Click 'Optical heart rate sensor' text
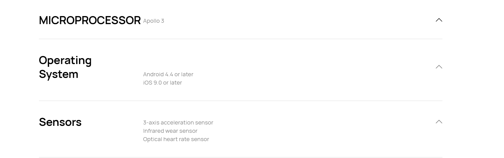Viewport: 504px width, 158px height. coord(176,139)
